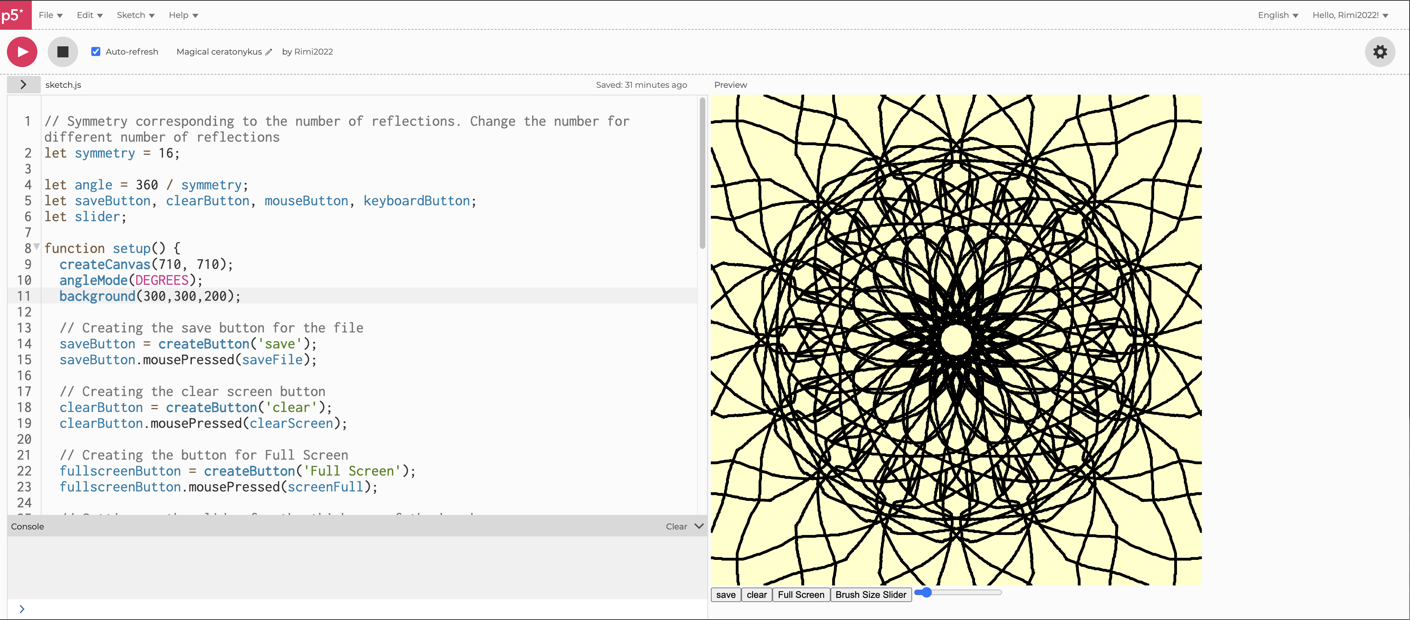Image resolution: width=1410 pixels, height=620 pixels.
Task: Edit sketch name with the pencil icon
Action: [x=268, y=52]
